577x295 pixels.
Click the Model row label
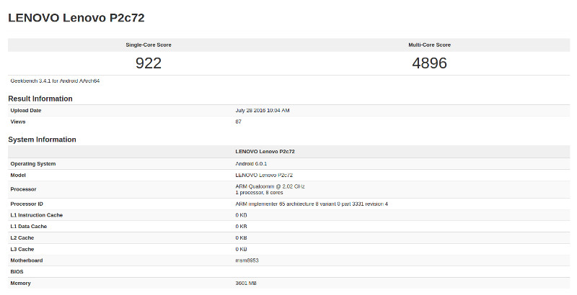click(x=18, y=175)
